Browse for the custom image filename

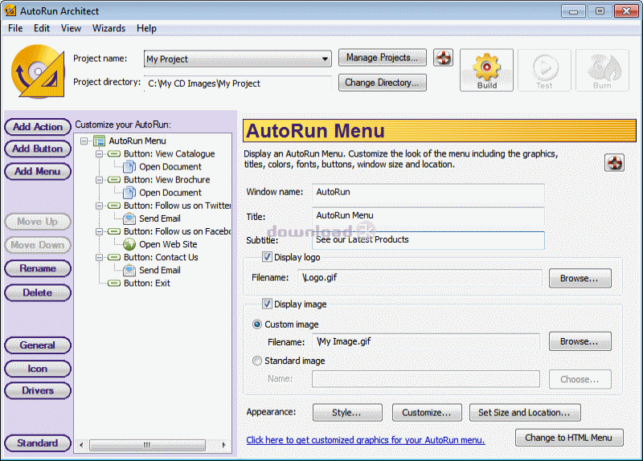pyautogui.click(x=580, y=341)
